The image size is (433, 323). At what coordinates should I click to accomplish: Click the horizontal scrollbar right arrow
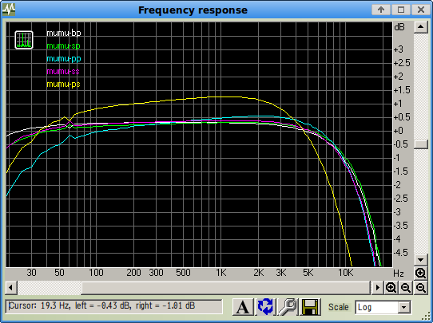pos(378,288)
